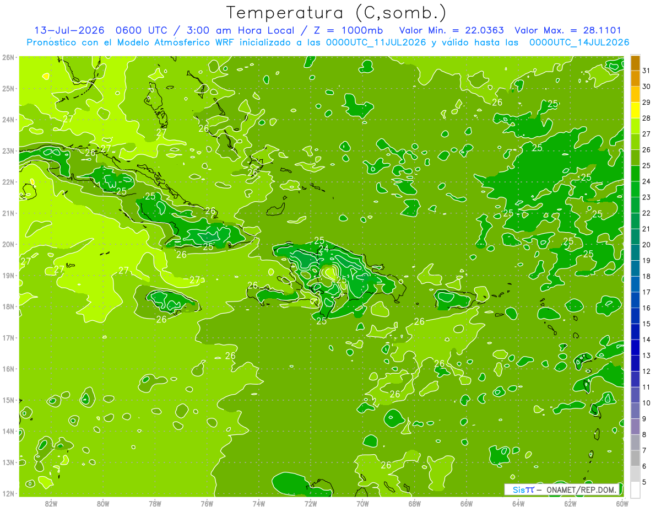The width and height of the screenshot is (661, 511).
Task: Click the "64W" longitude axis label
Action: pyautogui.click(x=518, y=503)
